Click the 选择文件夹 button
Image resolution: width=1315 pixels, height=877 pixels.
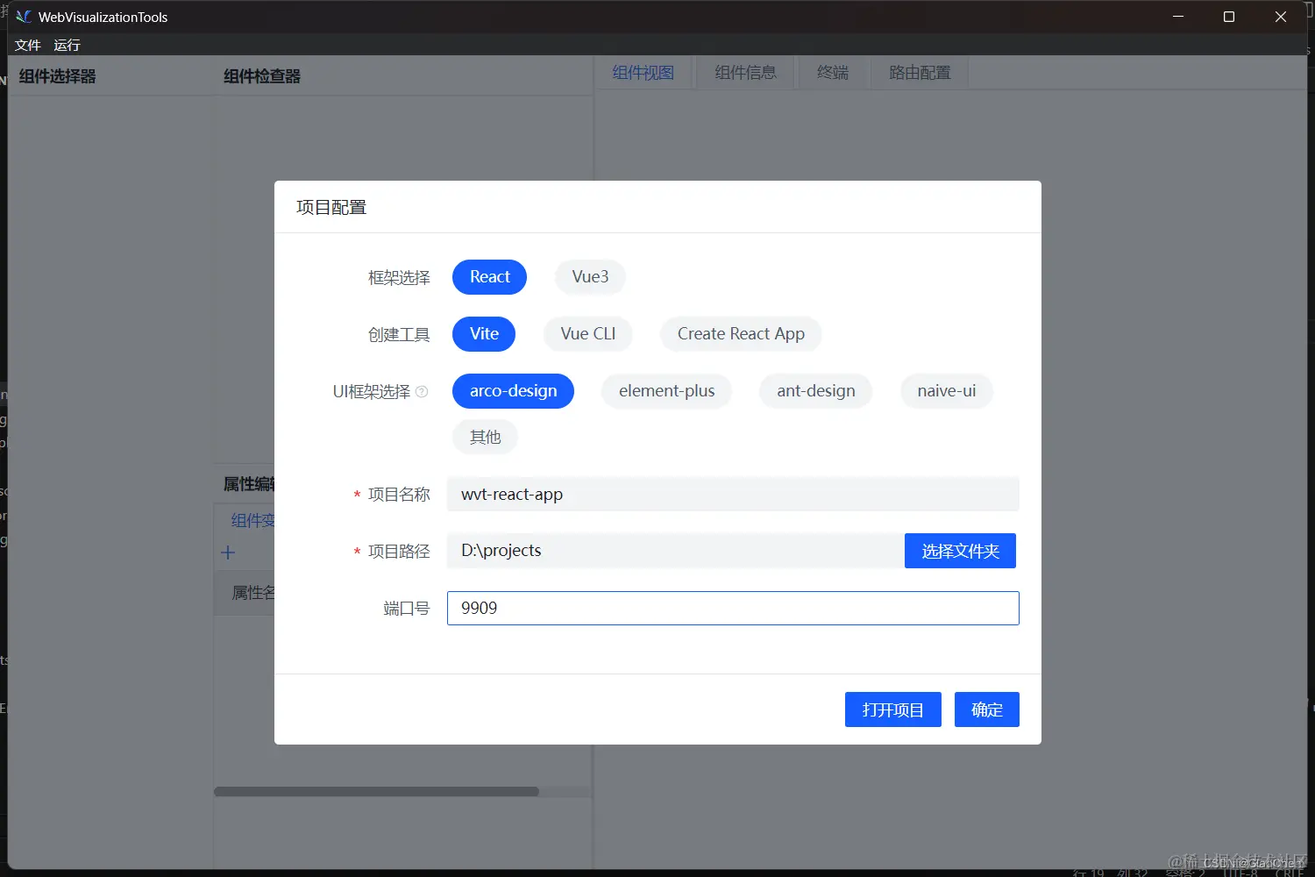point(960,551)
